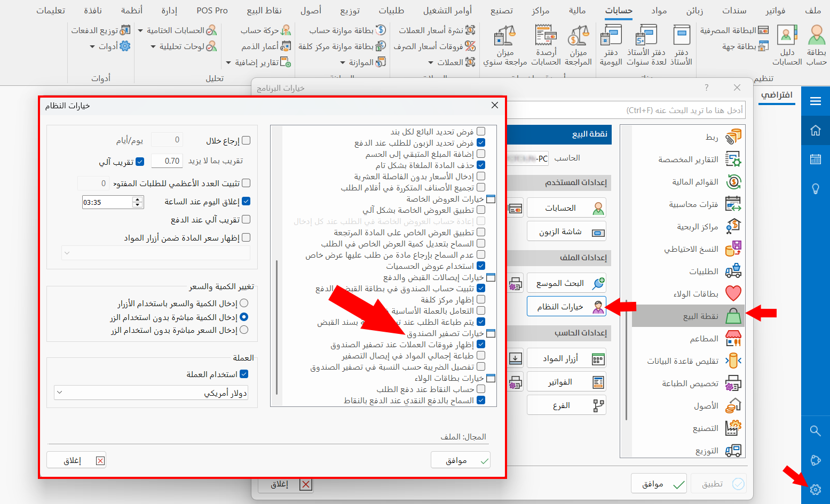Open أدوات ribbon dropdown
This screenshot has height=504, width=830.
coord(110,46)
